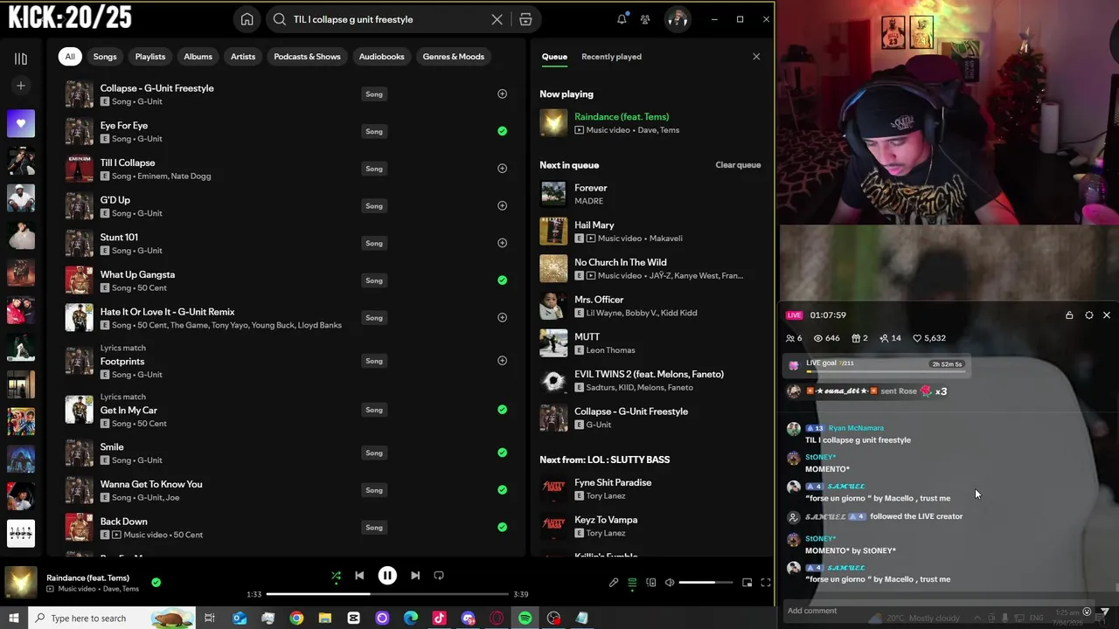
Task: Select the All filter chip
Action: (x=70, y=57)
